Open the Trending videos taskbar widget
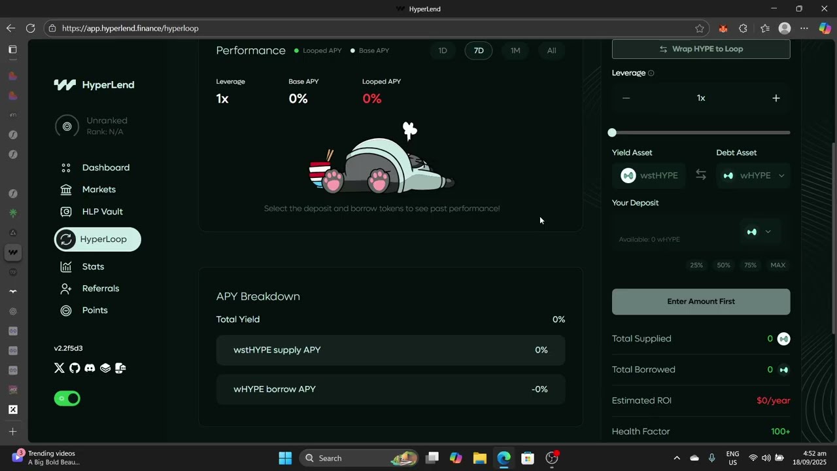Screen dimensions: 837x471 coord(46,457)
